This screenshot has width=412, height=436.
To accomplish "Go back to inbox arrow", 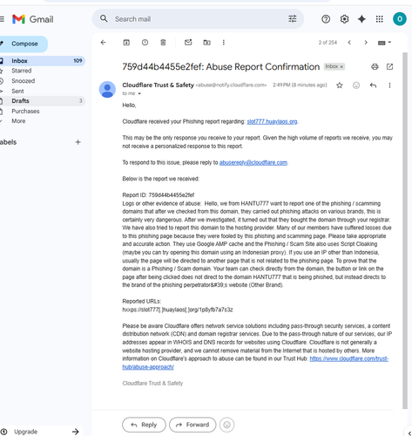I will coord(104,43).
